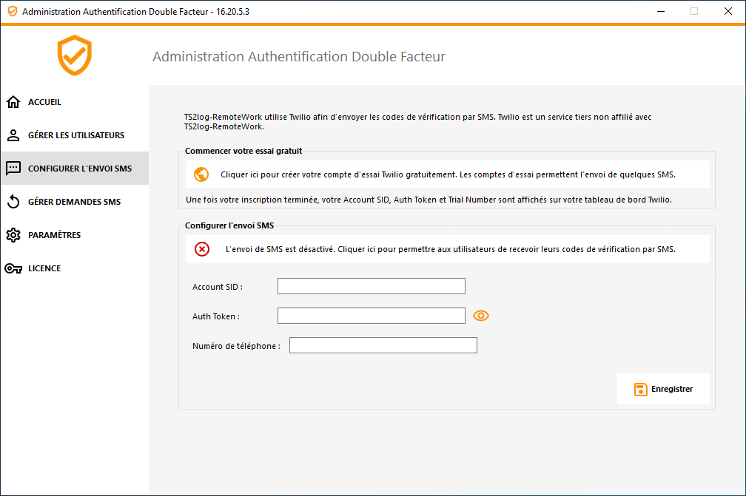Open the LICENCE page

click(x=75, y=268)
